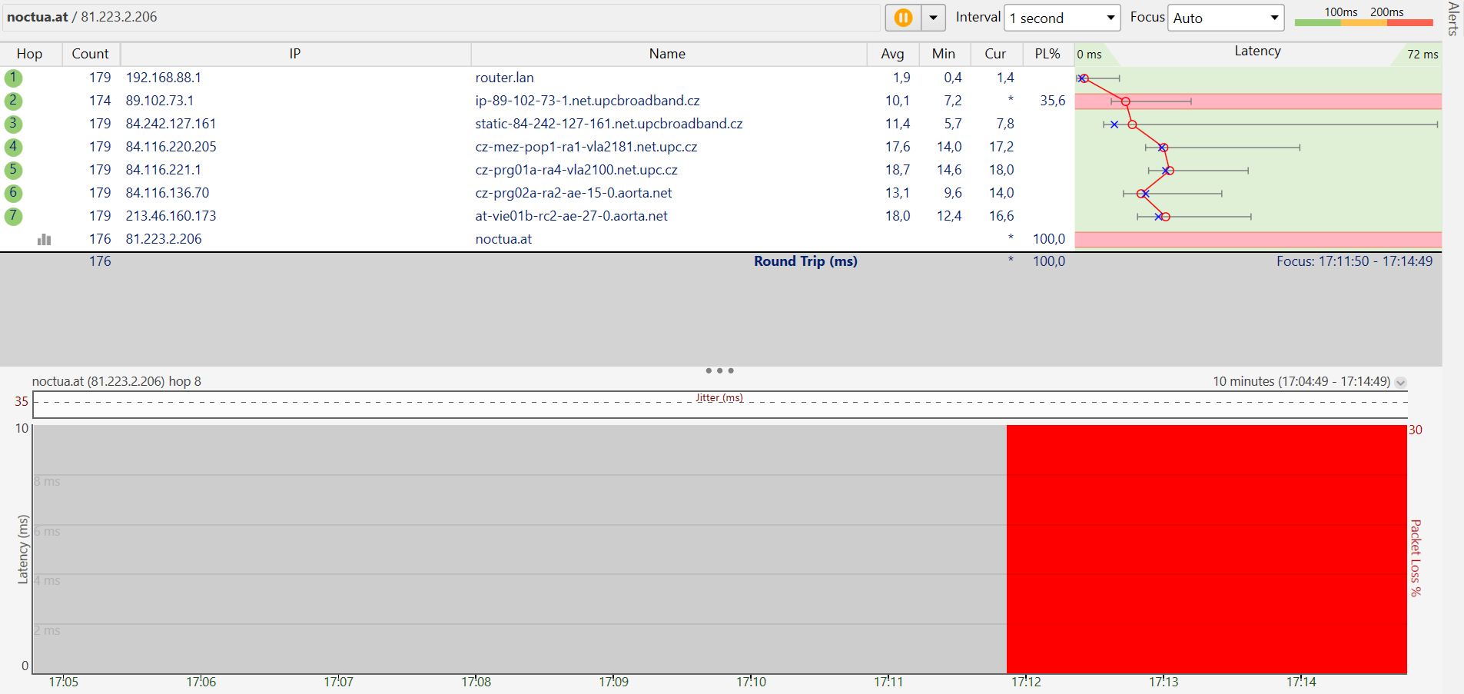1464x694 pixels.
Task: Click the hop 6 green circle icon
Action: pyautogui.click(x=13, y=193)
